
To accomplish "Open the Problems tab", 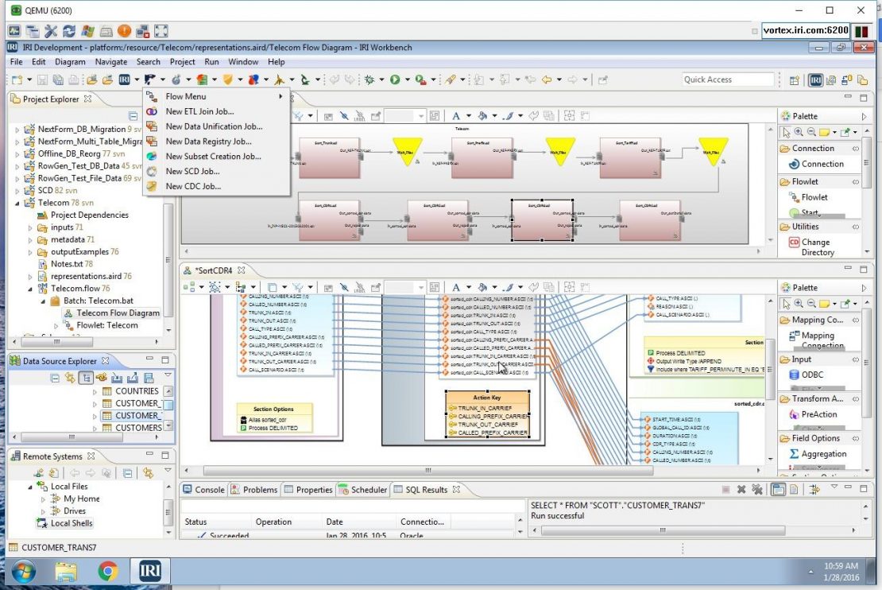I will click(254, 490).
